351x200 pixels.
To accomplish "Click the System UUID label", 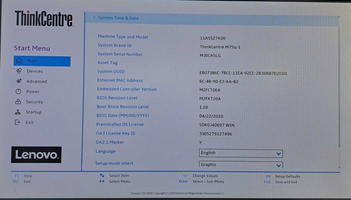I will (111, 72).
